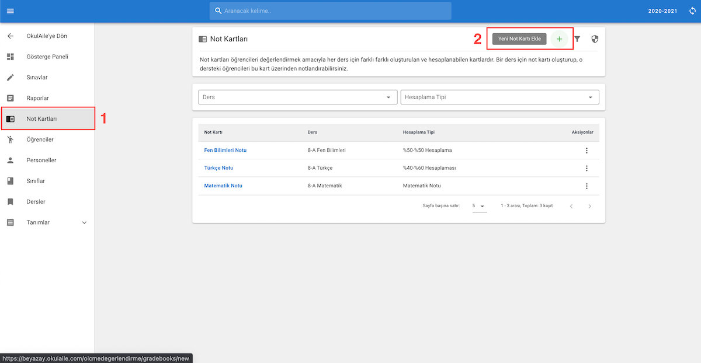Click the 8-A Türkçe cell
Viewport: 701px width, 363px height.
(320, 168)
